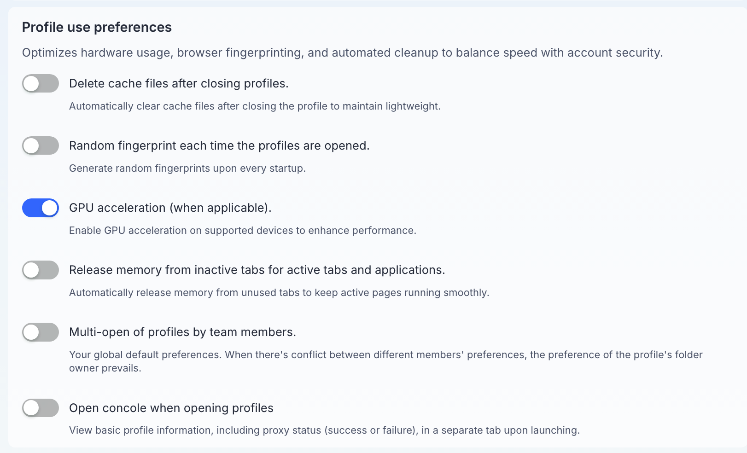Click the 'Enable GPU acceleration on supported devices' description
This screenshot has height=453, width=747.
pos(243,231)
